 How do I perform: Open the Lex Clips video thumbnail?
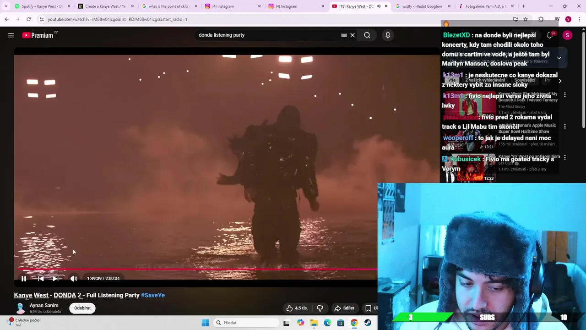[471, 167]
